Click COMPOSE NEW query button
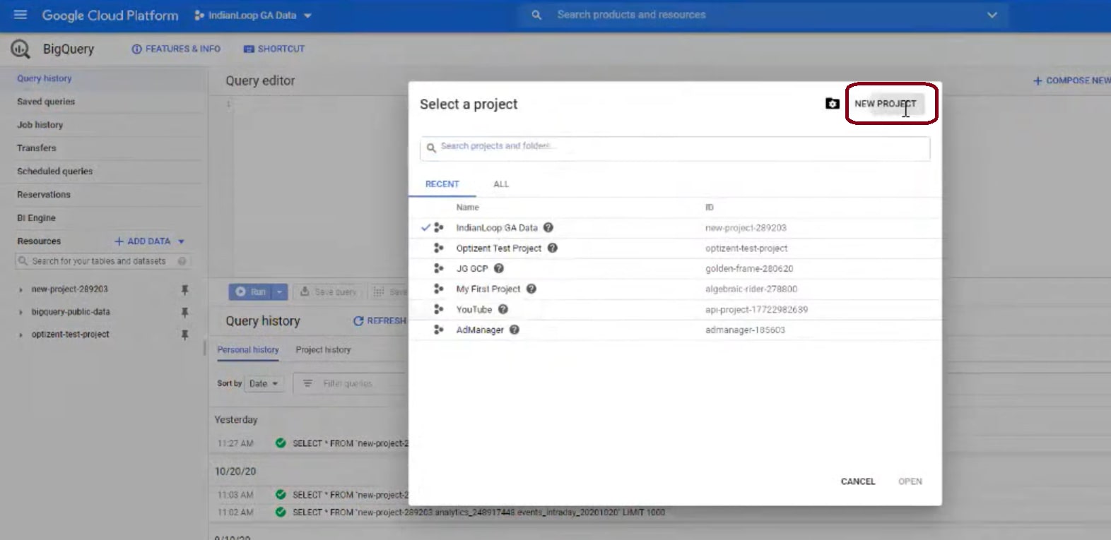This screenshot has height=540, width=1111. 1071,80
